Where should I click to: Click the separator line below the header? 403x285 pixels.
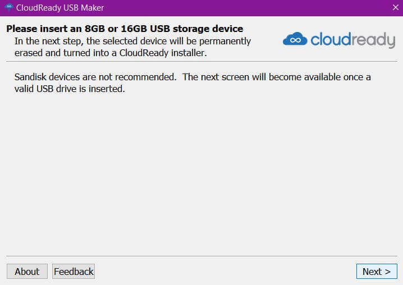tap(201, 61)
